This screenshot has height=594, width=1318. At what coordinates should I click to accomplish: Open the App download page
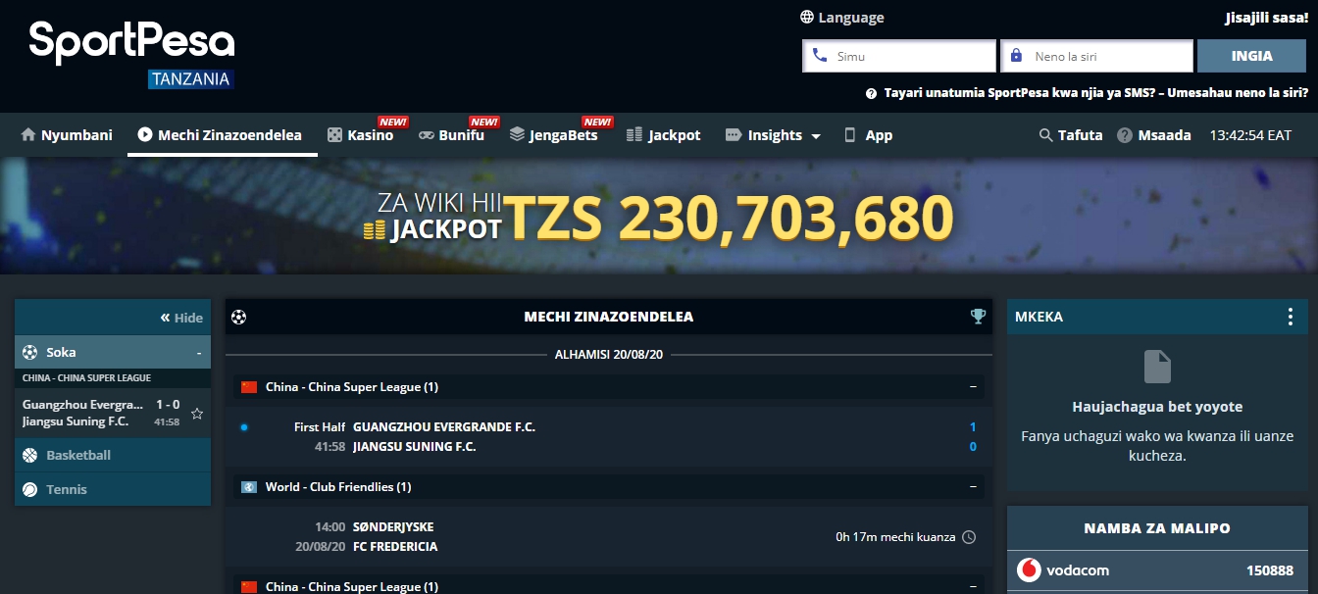point(869,135)
